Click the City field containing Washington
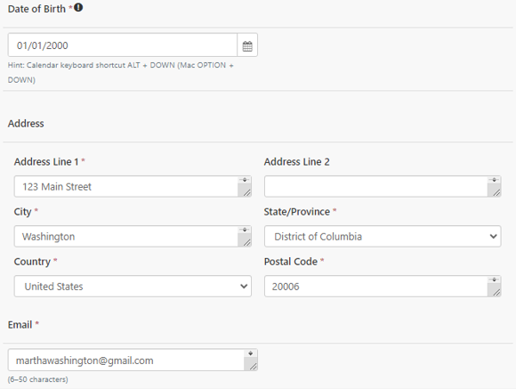The height and width of the screenshot is (389, 516). (x=133, y=237)
